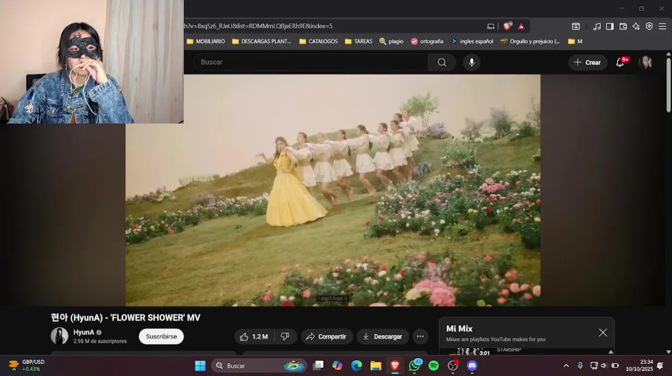This screenshot has width=672, height=376.
Task: Click the Mi Mix playlist title
Action: (459, 328)
